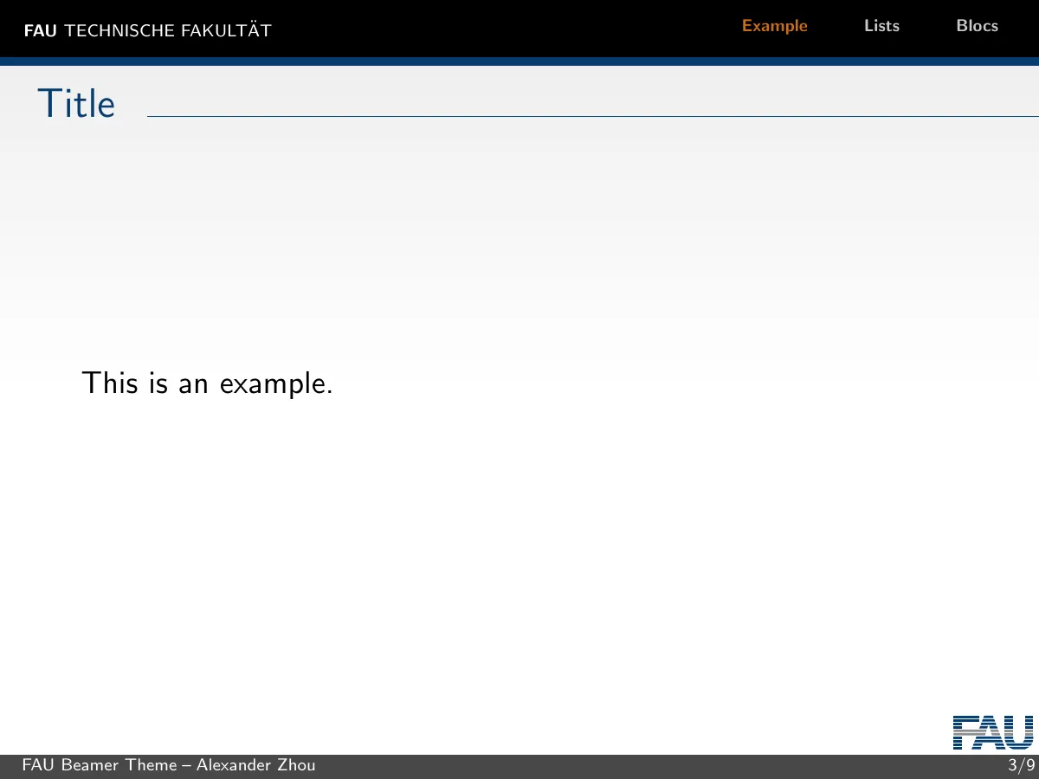The image size is (1039, 779).
Task: Open the Example section link
Action: pyautogui.click(x=774, y=26)
